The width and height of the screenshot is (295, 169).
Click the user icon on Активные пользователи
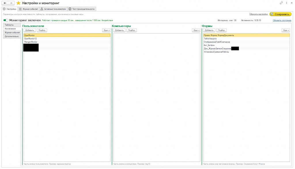point(42,9)
